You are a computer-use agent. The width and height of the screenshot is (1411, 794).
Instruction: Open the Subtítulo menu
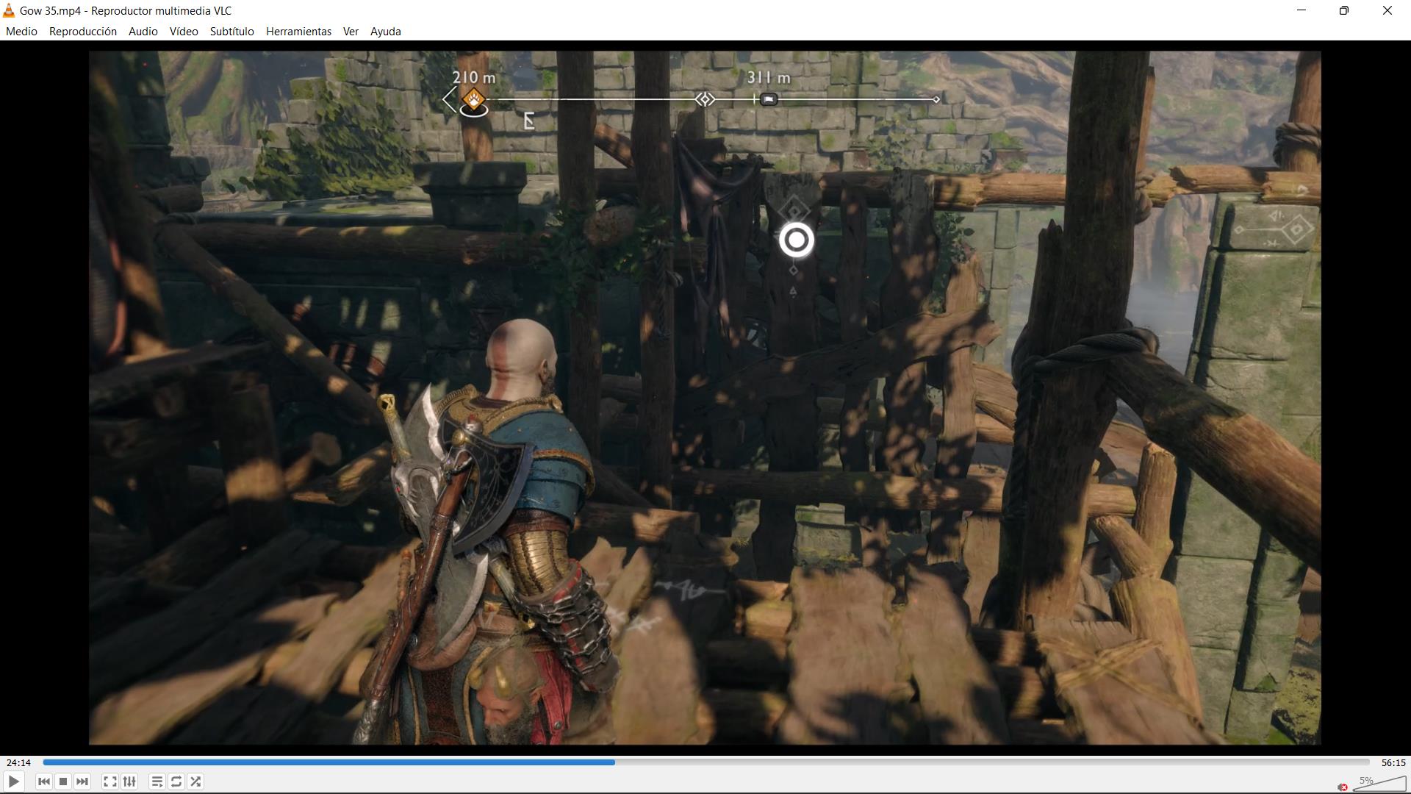click(232, 32)
